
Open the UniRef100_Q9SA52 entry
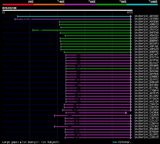tap(146, 27)
